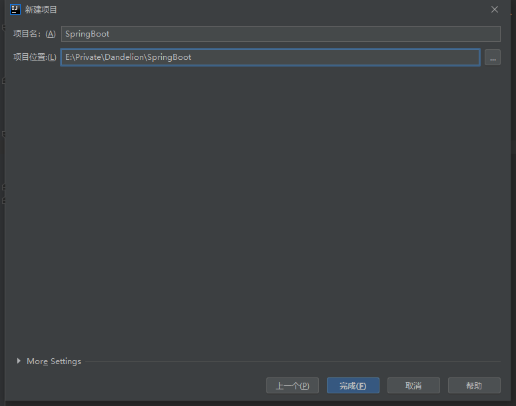Click the 项目位置 (L) label

coord(35,58)
